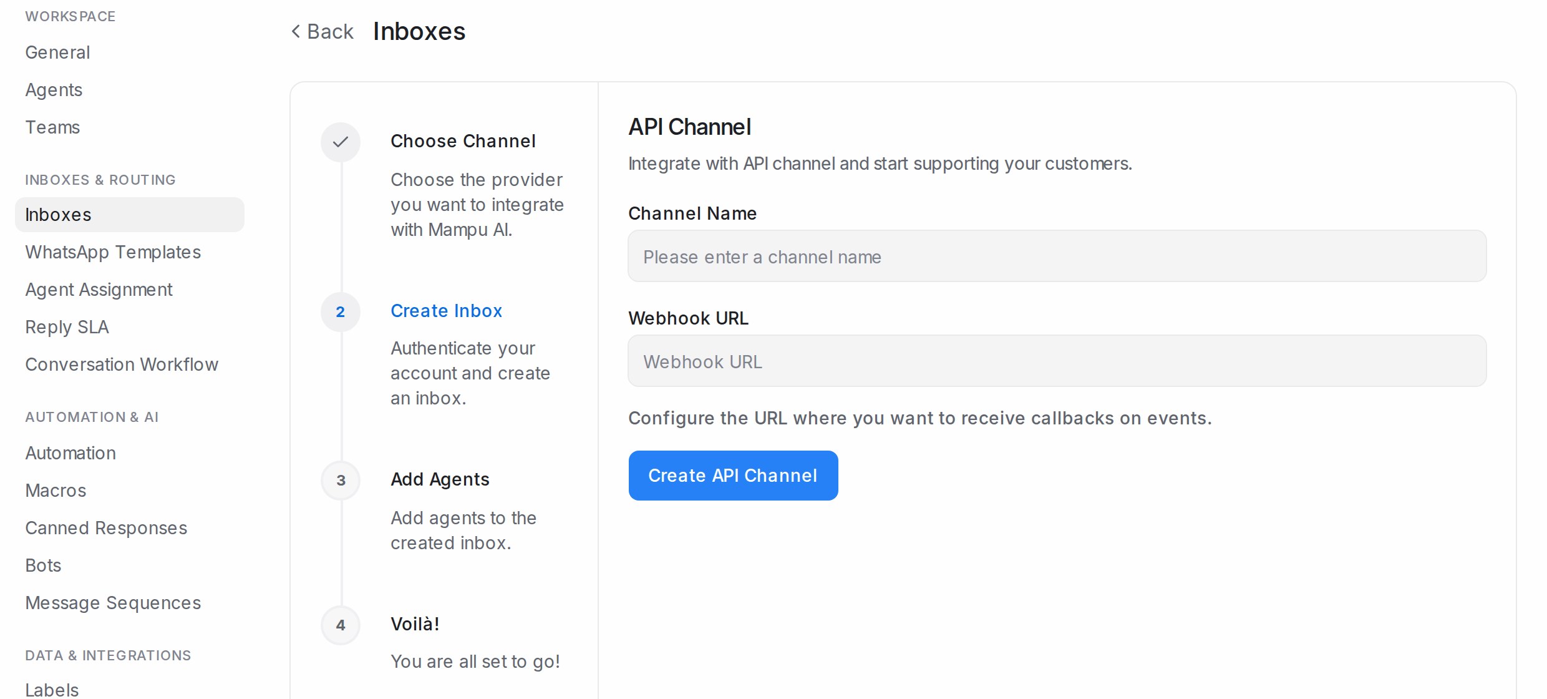Open WhatsApp Templates
1547x699 pixels.
113,252
